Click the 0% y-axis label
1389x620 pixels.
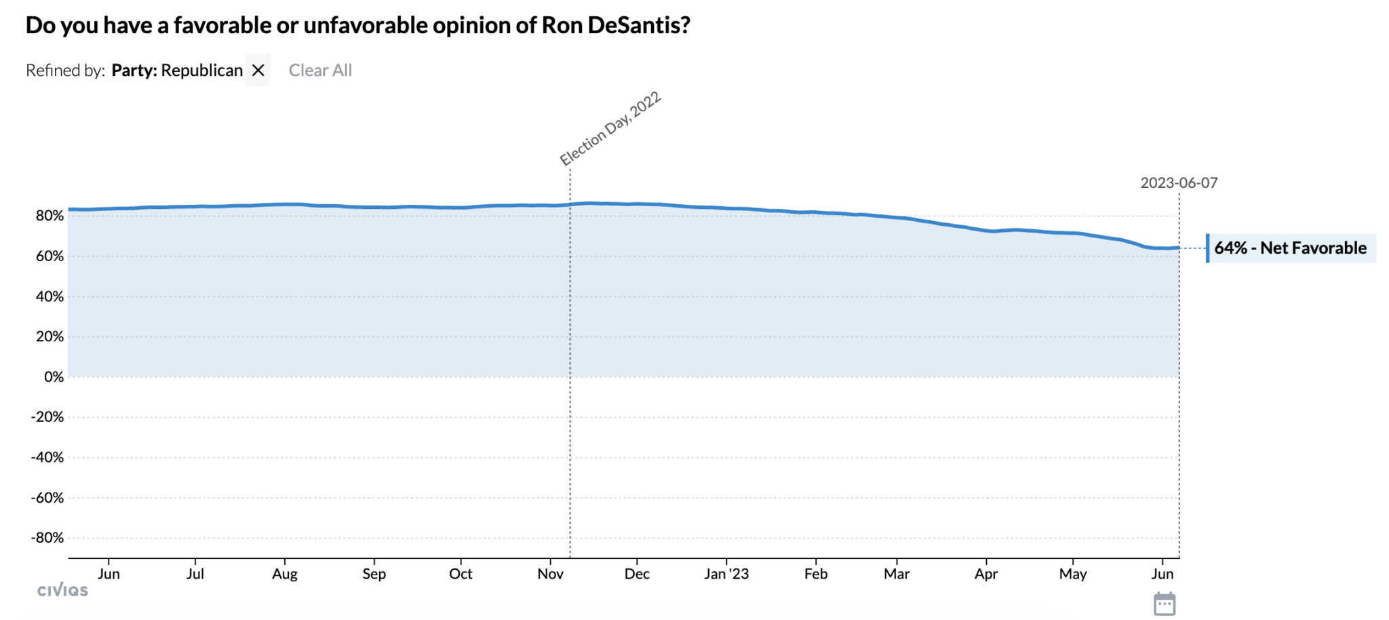coord(54,376)
